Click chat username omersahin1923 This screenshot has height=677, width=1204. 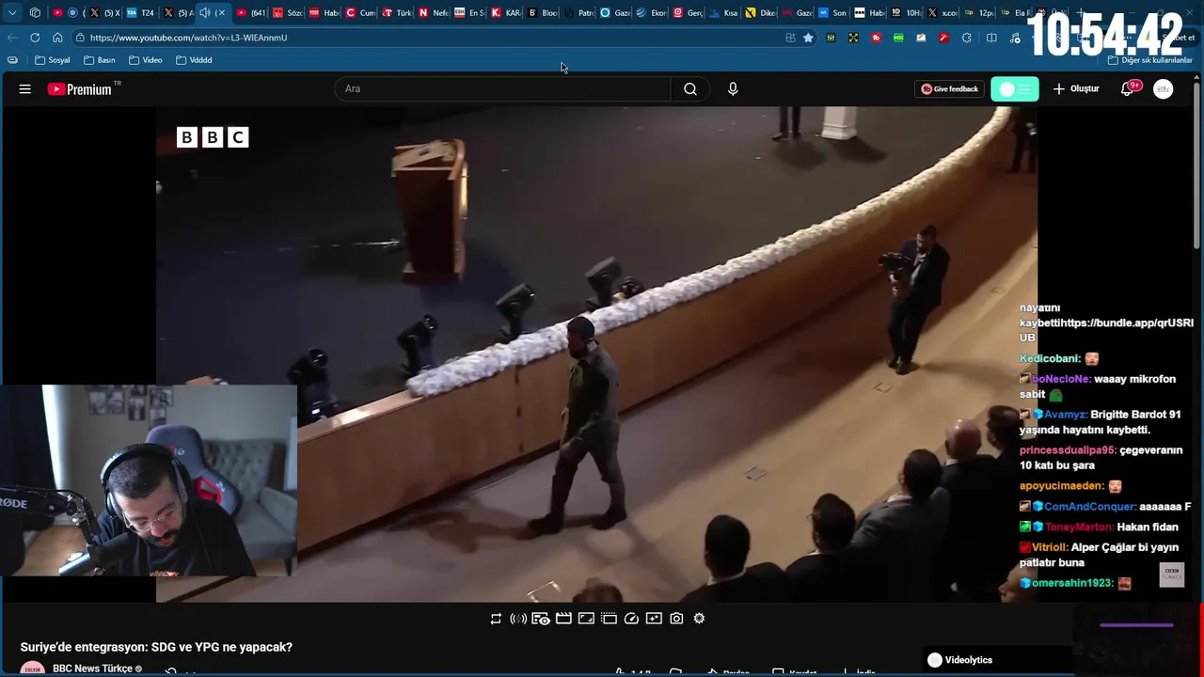(x=1073, y=583)
